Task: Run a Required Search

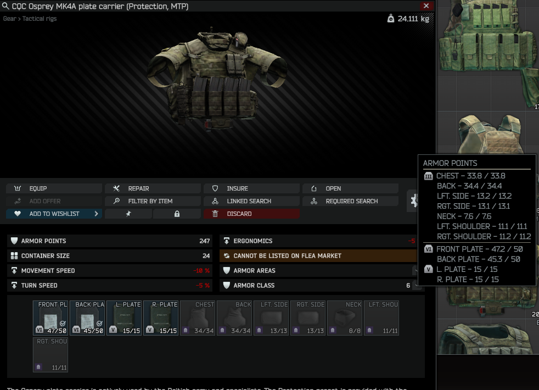Action: point(350,201)
